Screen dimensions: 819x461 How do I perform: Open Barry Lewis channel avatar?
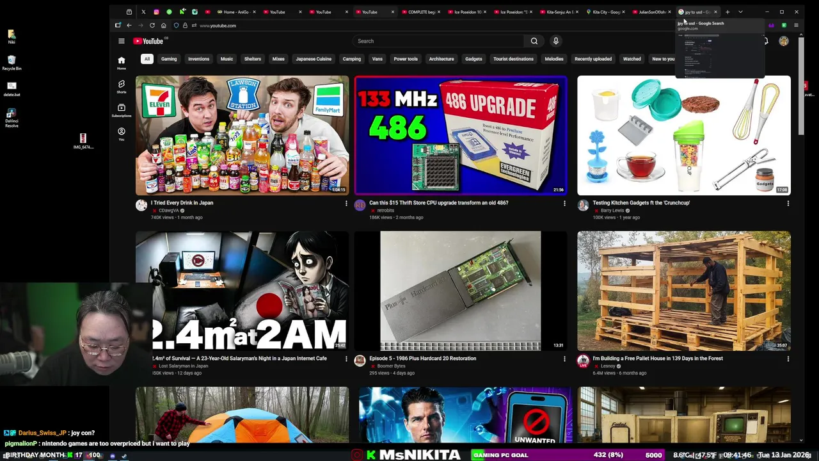click(583, 205)
